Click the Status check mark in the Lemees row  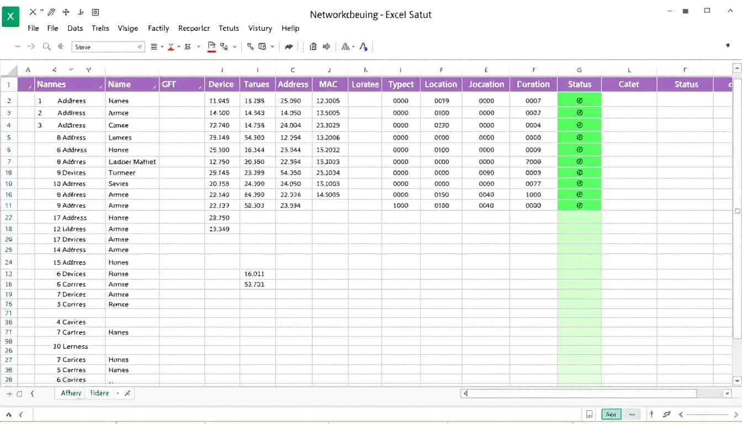click(x=579, y=137)
